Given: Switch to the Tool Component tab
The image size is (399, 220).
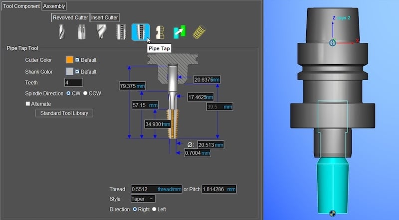Looking at the screenshot, I should click(21, 6).
